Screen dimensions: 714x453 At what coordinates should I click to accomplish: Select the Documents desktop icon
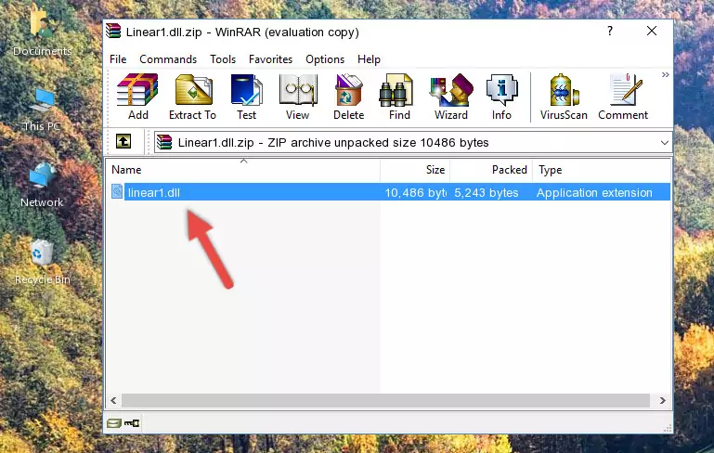(x=42, y=32)
